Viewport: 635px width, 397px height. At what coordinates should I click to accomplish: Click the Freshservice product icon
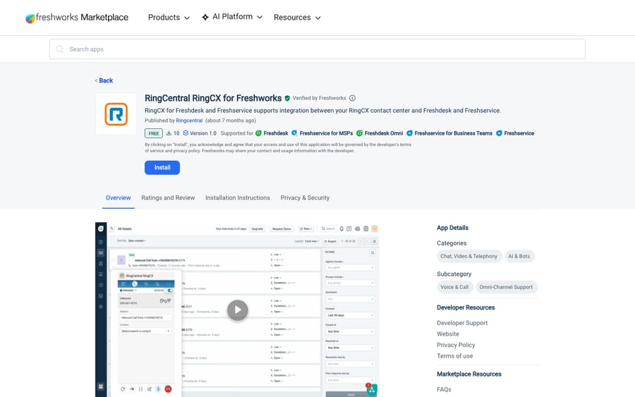[x=499, y=133]
